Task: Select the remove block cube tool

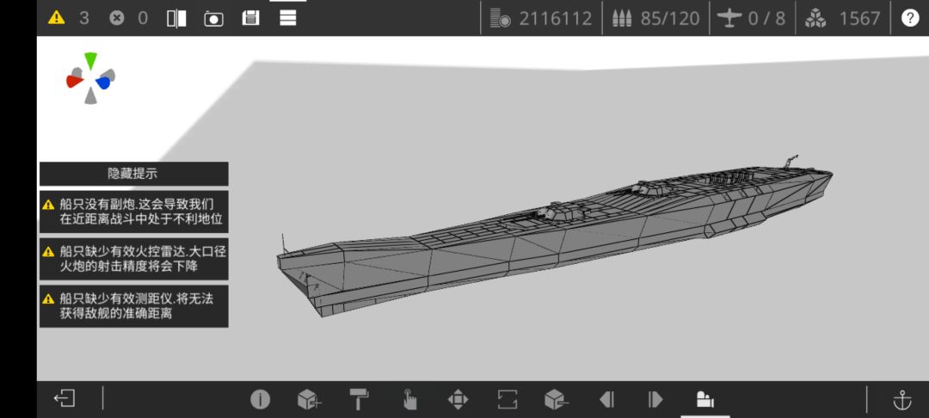Action: tap(557, 400)
